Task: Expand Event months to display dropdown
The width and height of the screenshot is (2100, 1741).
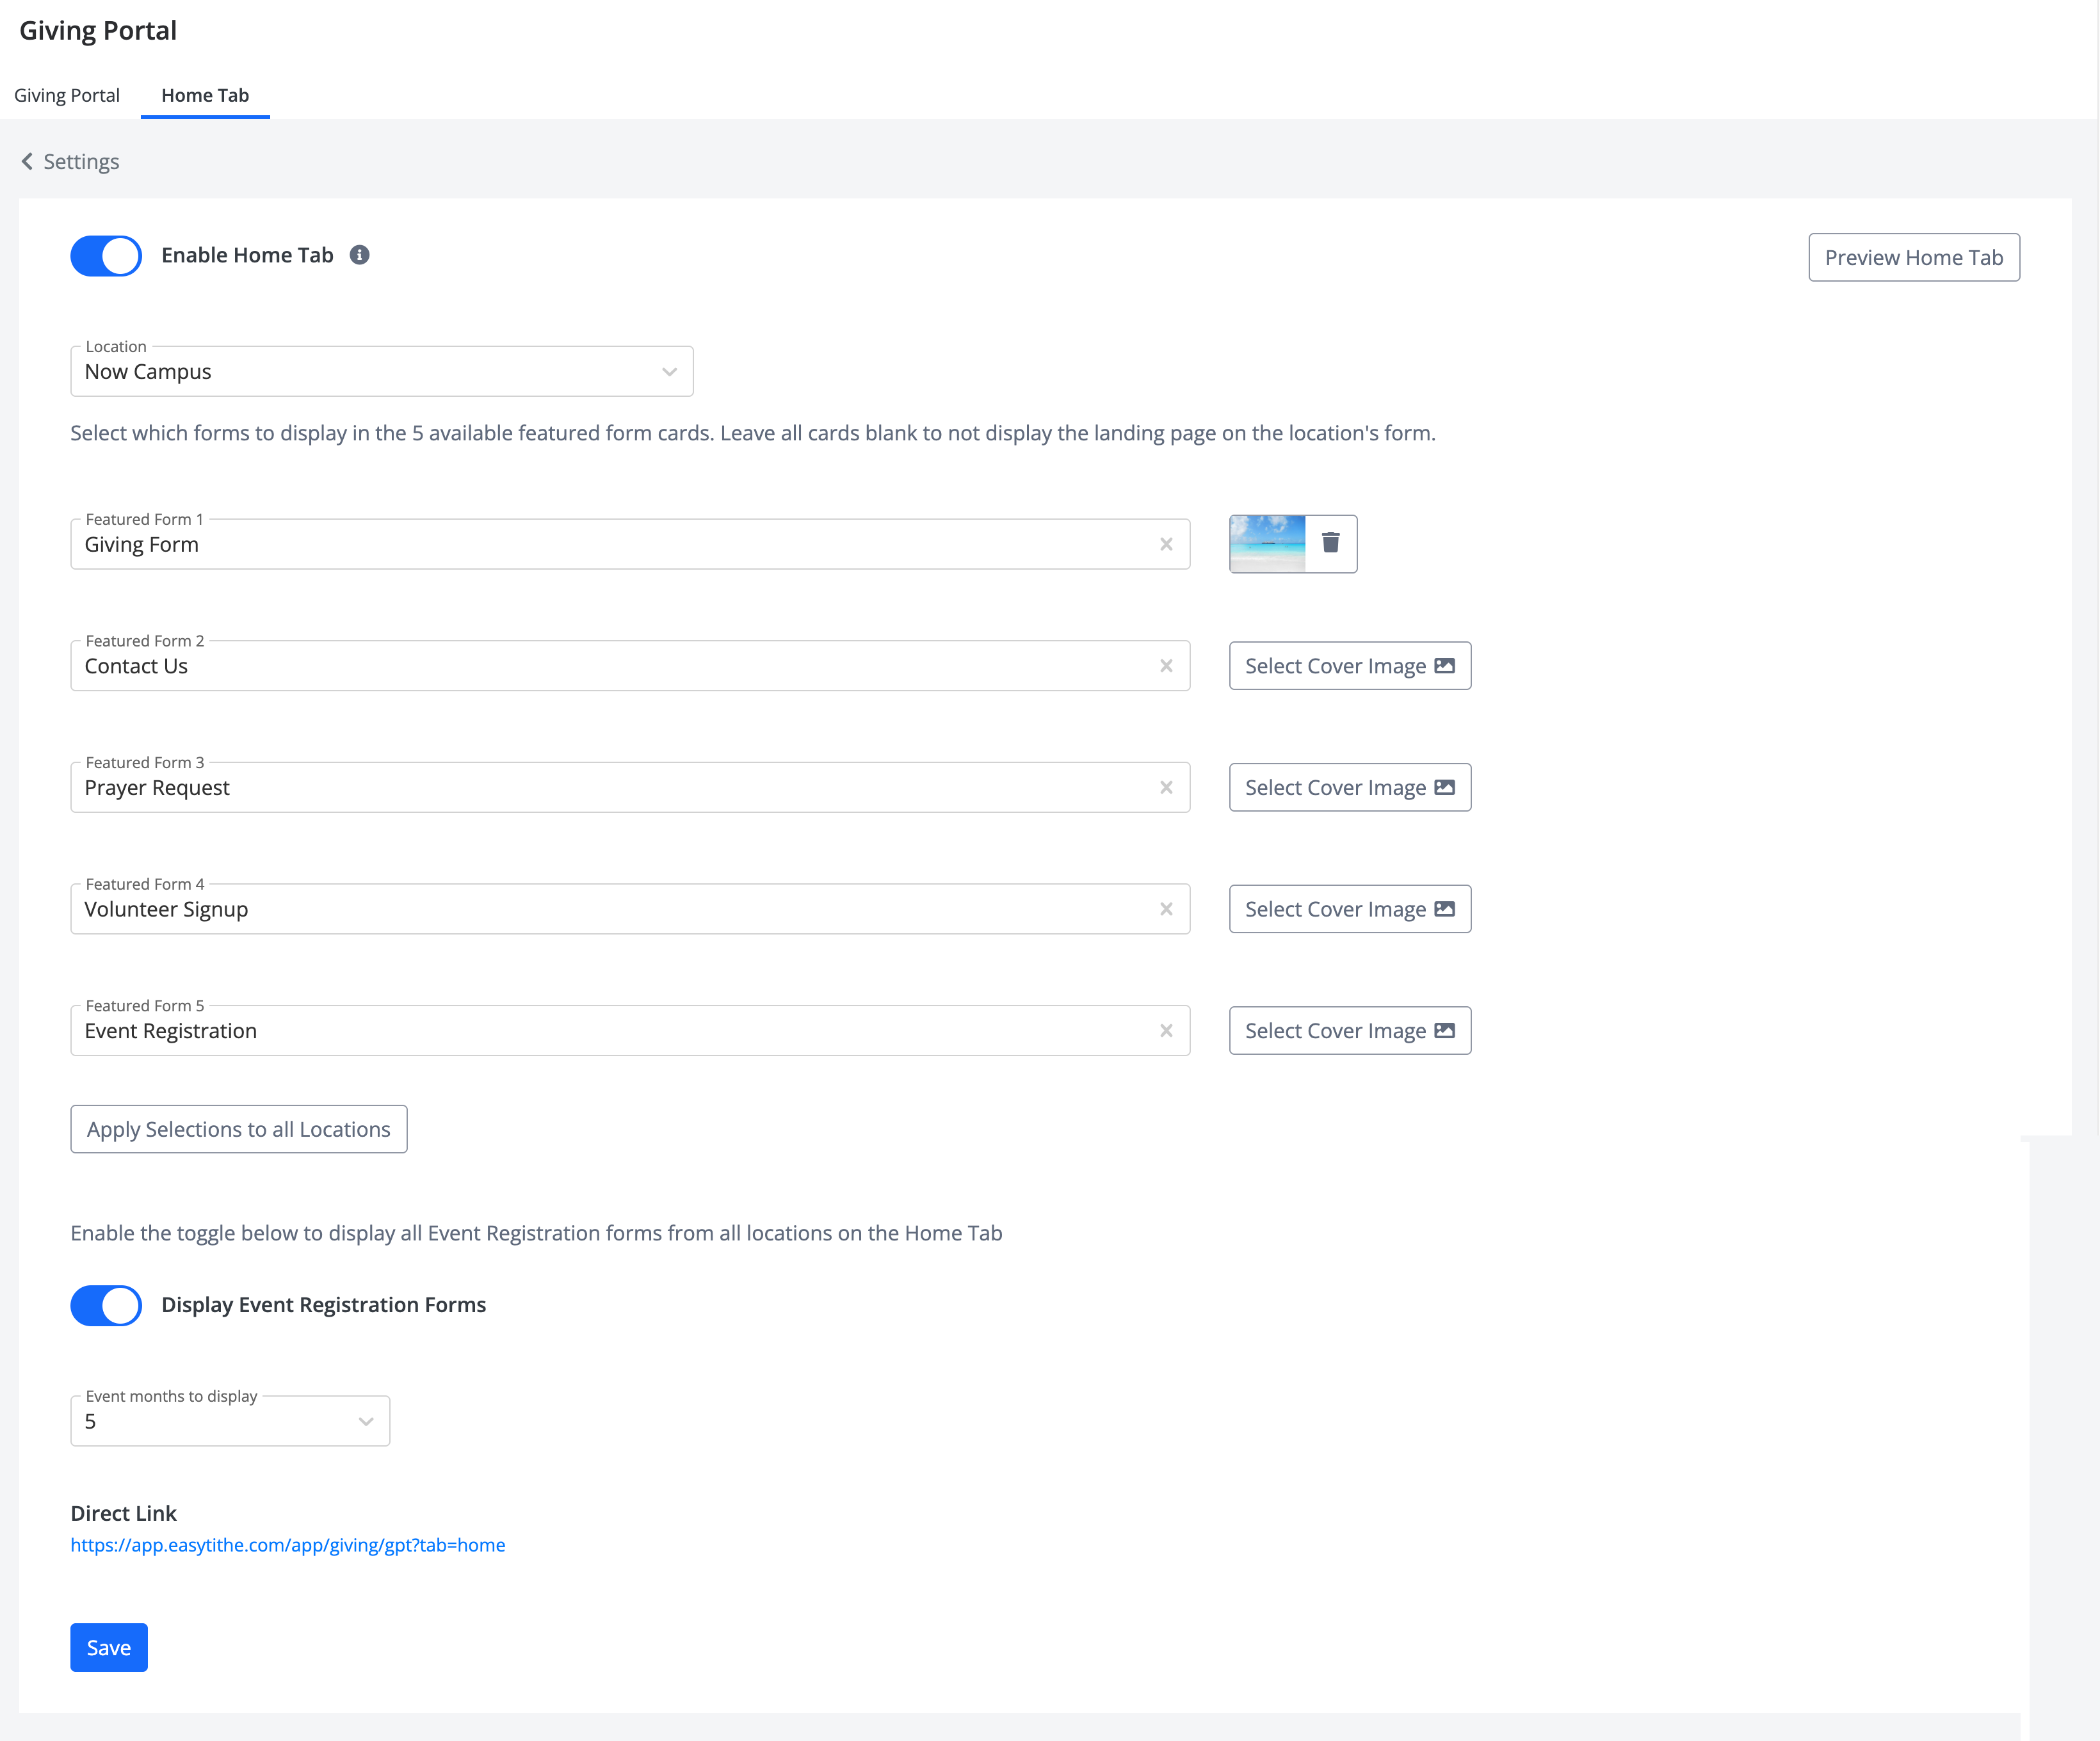Action: [230, 1421]
